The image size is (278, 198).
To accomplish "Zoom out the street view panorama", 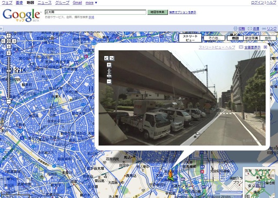I will [109, 81].
